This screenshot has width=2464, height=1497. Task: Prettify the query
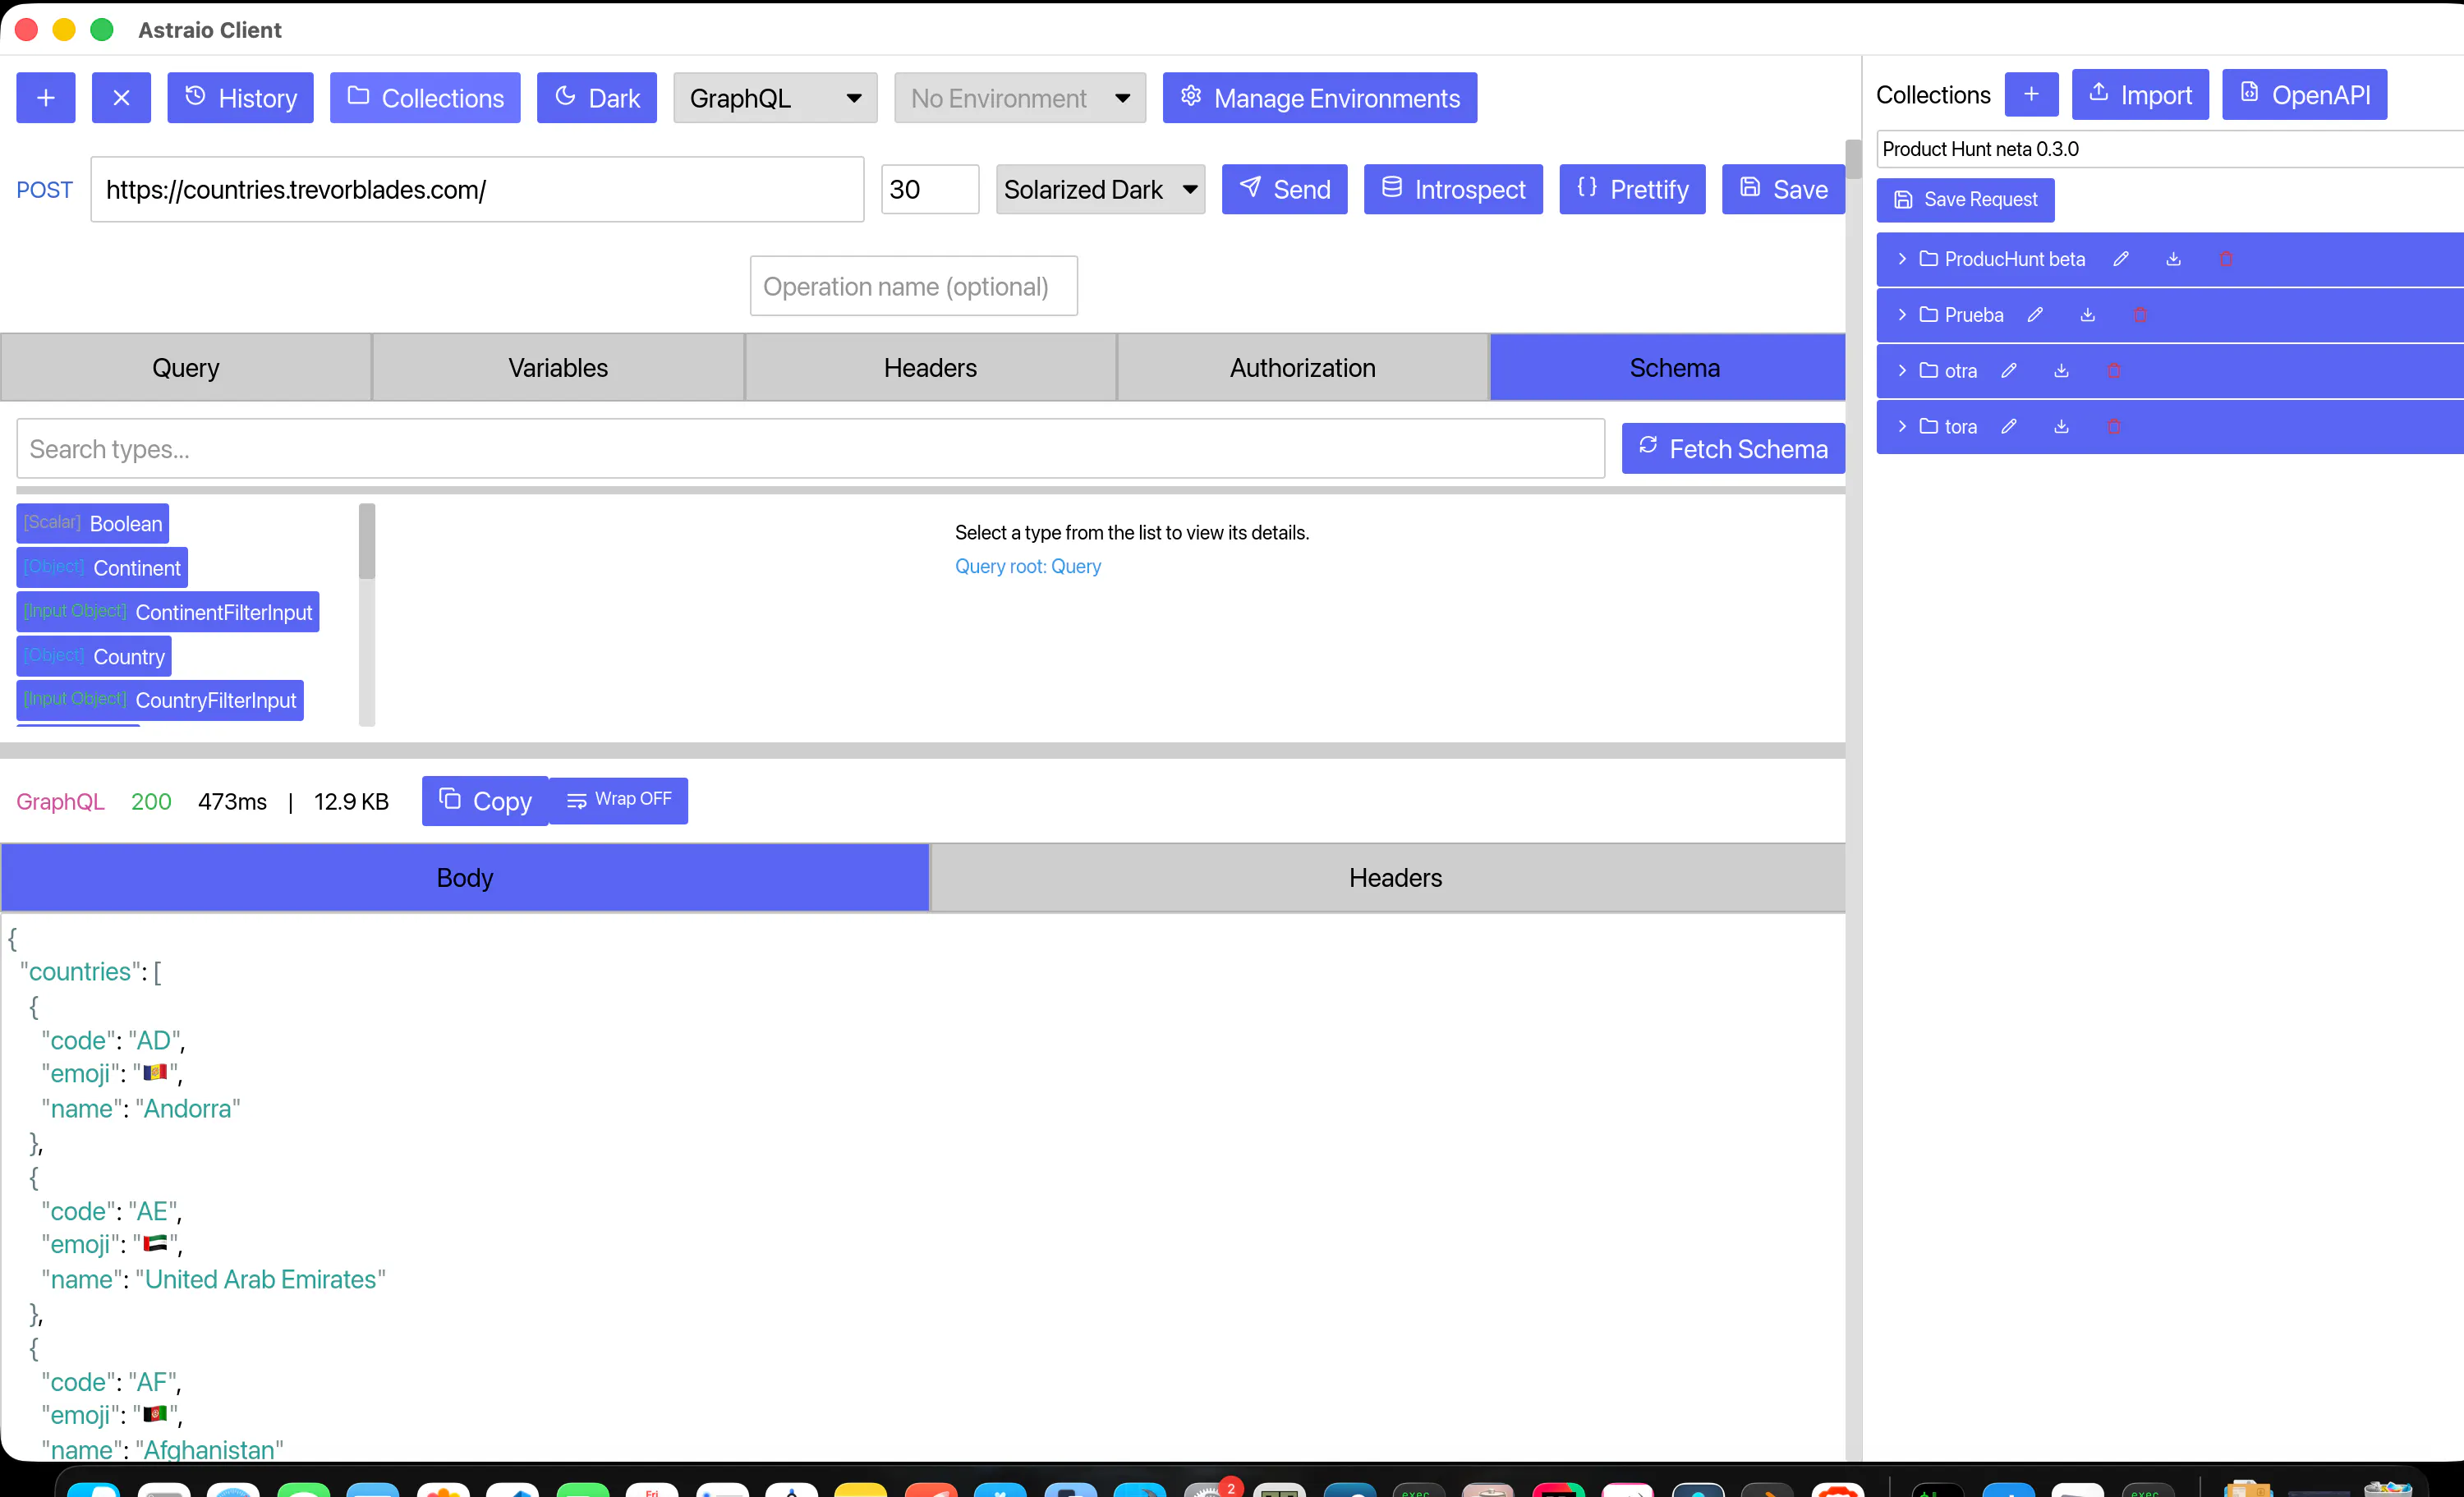1632,189
